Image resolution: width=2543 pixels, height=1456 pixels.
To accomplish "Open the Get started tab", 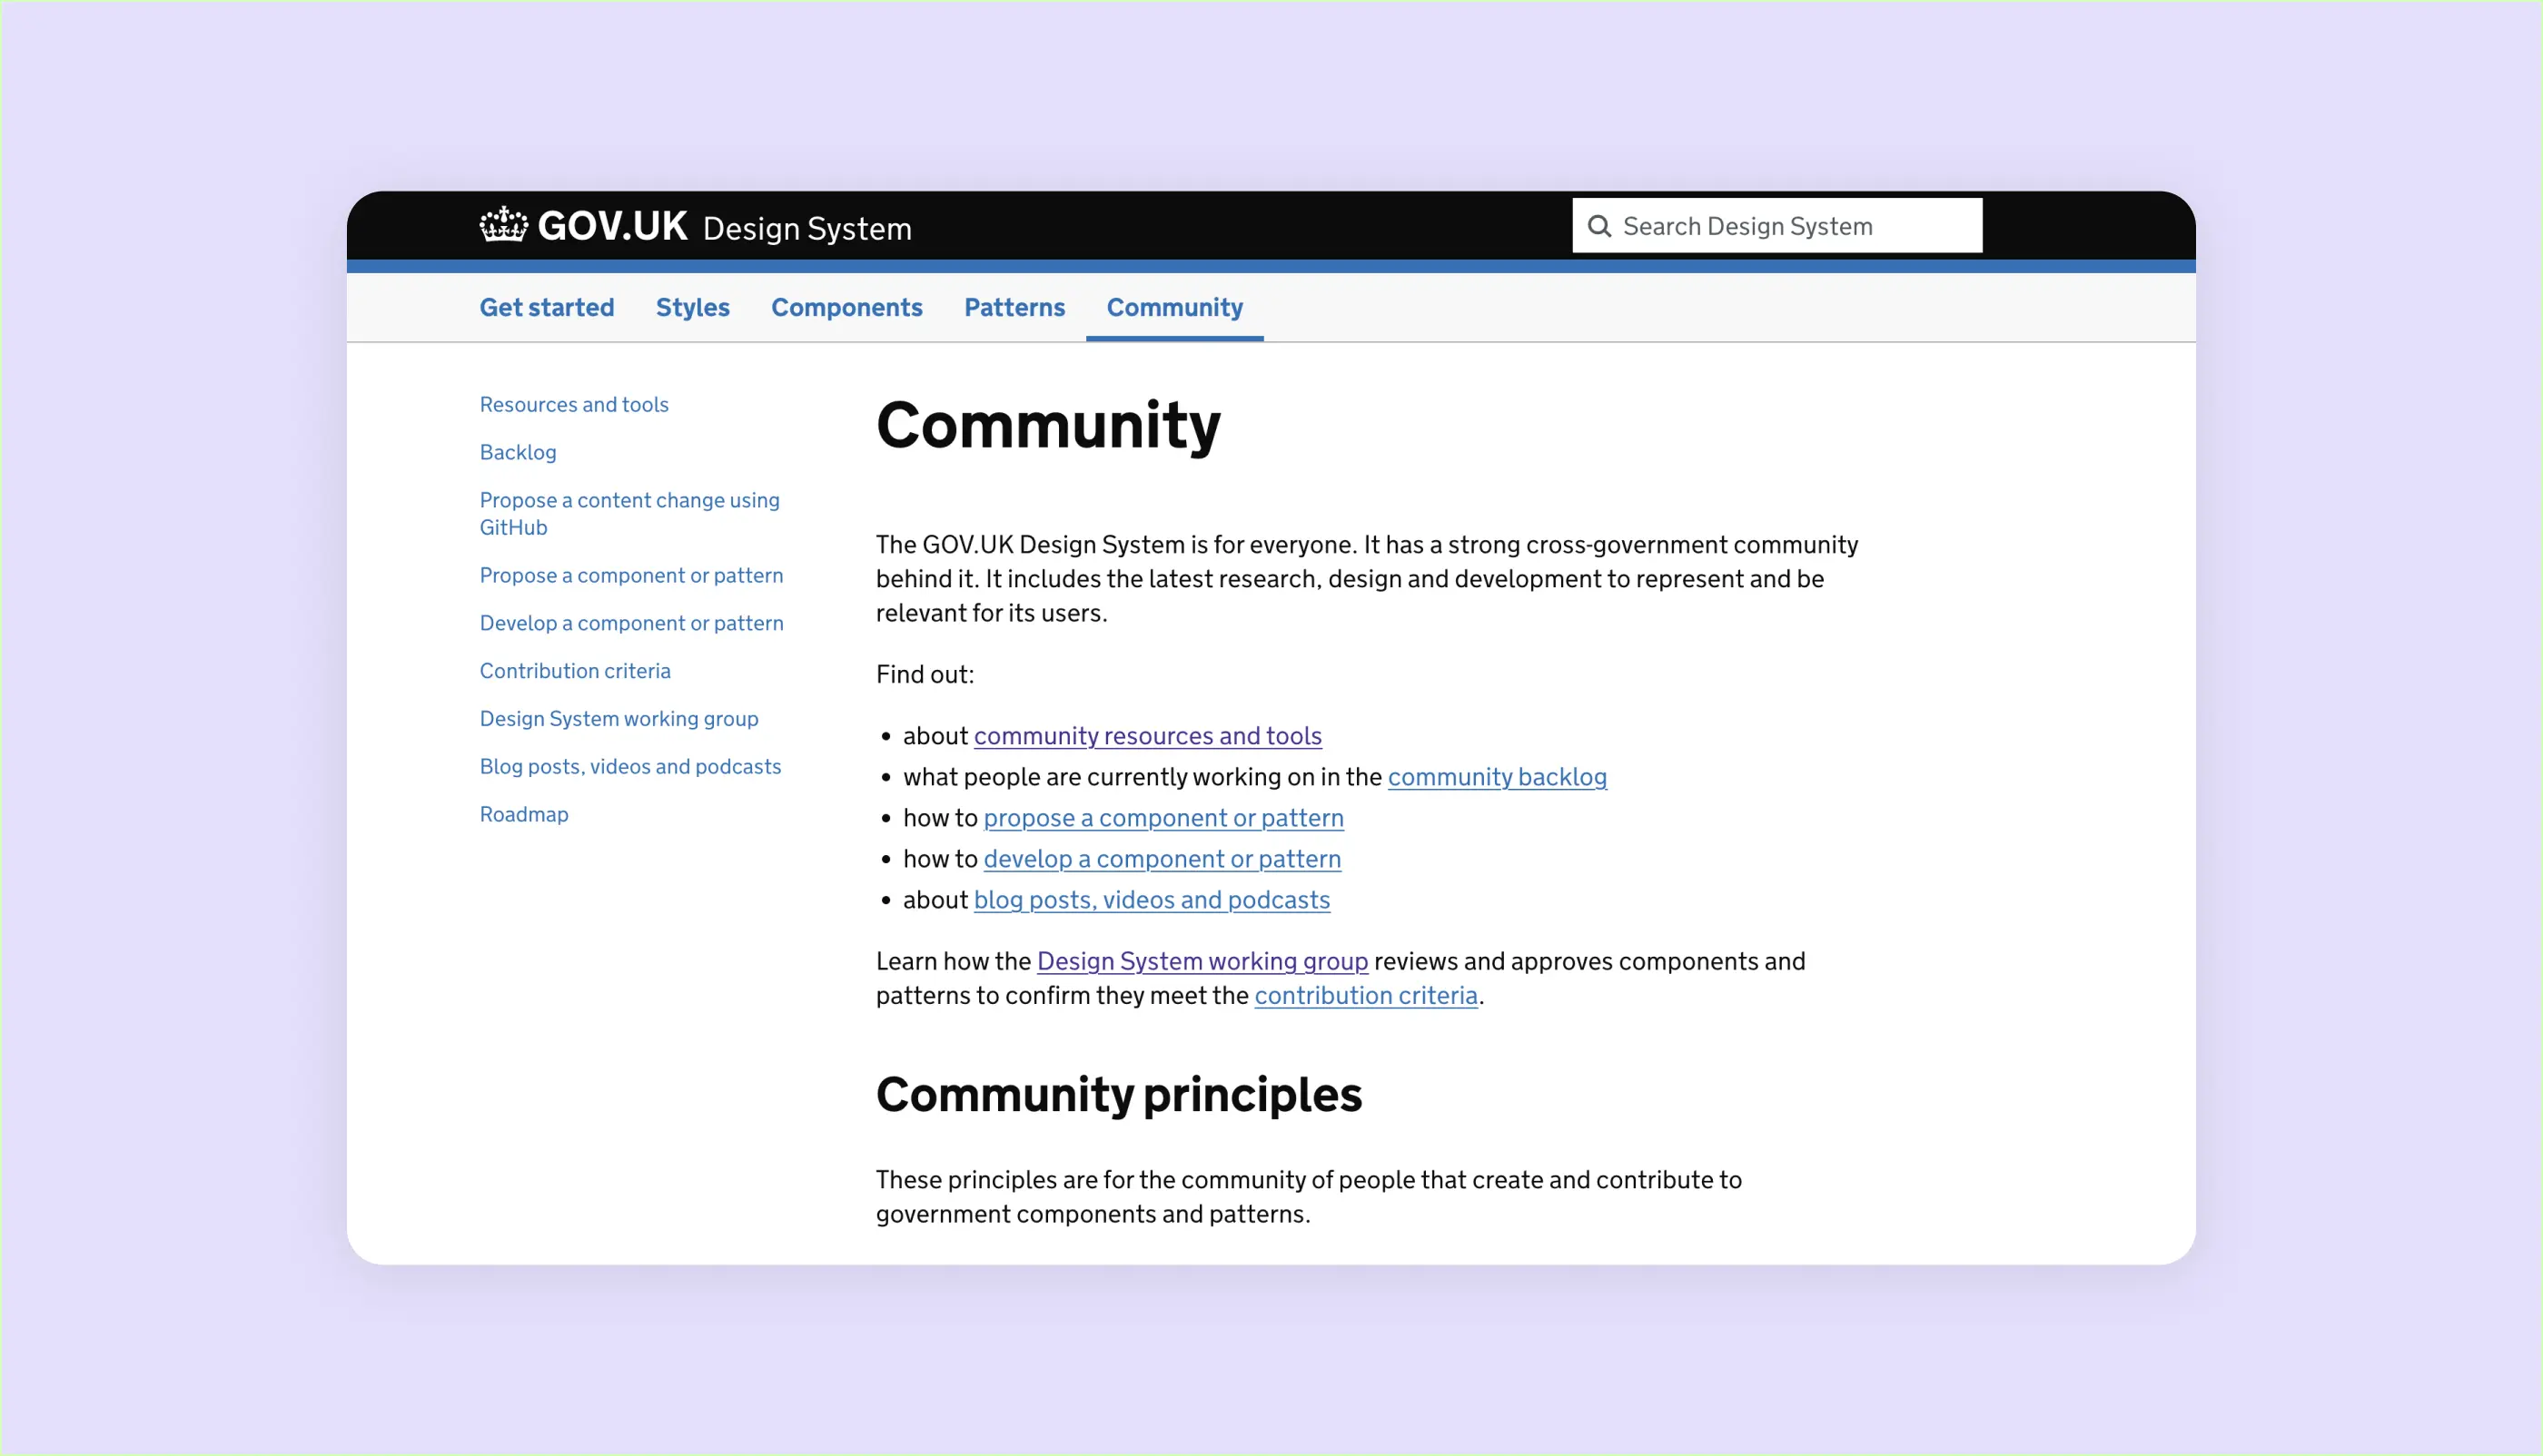I will point(546,307).
